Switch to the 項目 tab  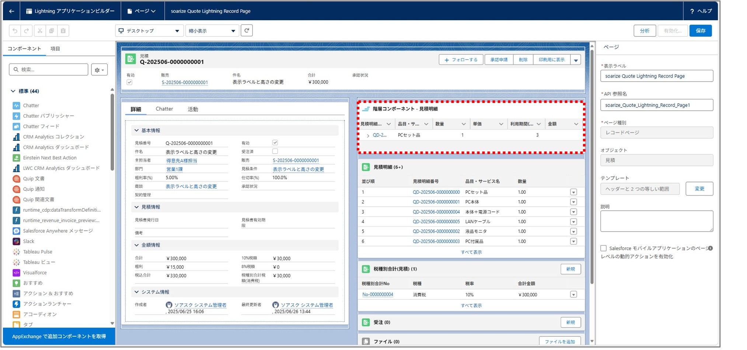55,49
